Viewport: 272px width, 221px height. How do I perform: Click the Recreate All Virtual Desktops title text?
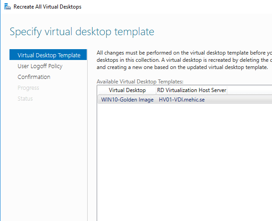click(x=47, y=7)
